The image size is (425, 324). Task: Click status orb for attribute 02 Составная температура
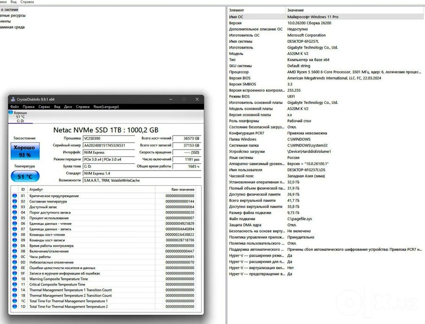15,201
